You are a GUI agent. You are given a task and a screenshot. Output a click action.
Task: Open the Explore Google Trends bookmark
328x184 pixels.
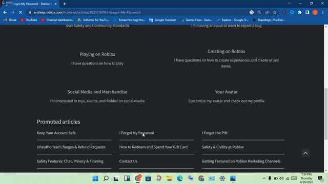[232, 20]
